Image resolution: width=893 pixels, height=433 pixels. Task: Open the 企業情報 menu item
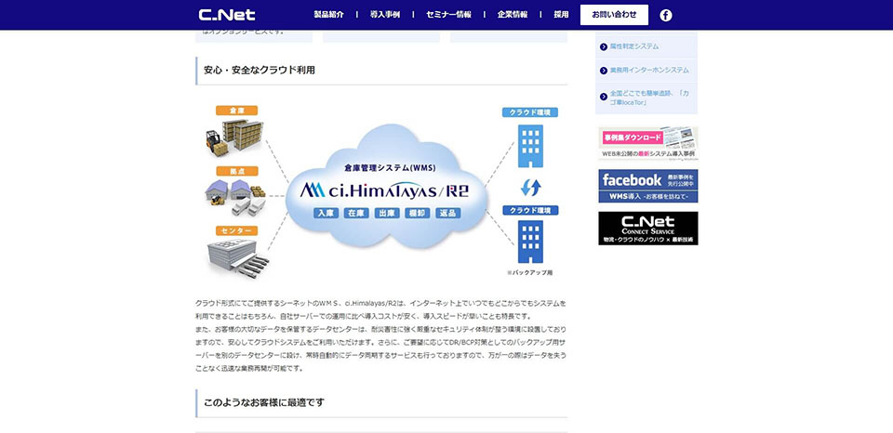coord(512,15)
